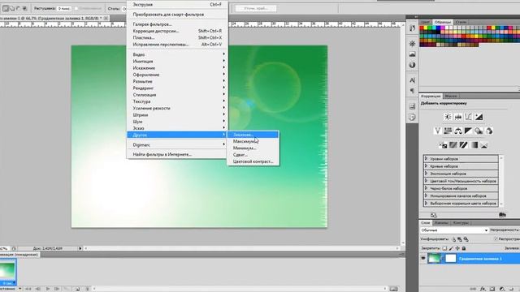Expand the Channel Mixer presets row
This screenshot has height=292, width=520.
coord(461,195)
